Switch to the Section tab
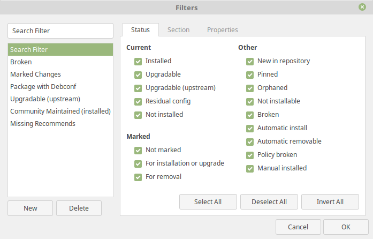Screen dimensions: 373x239 tap(178, 30)
